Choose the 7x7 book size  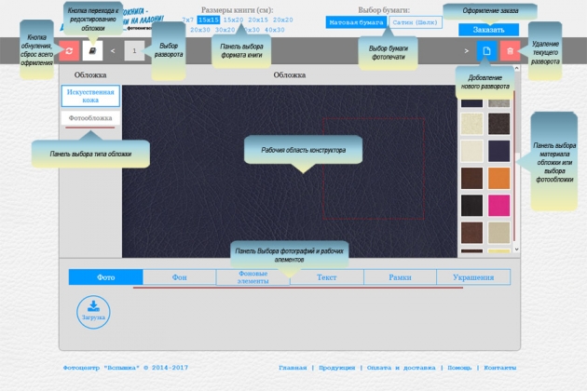[x=188, y=20]
